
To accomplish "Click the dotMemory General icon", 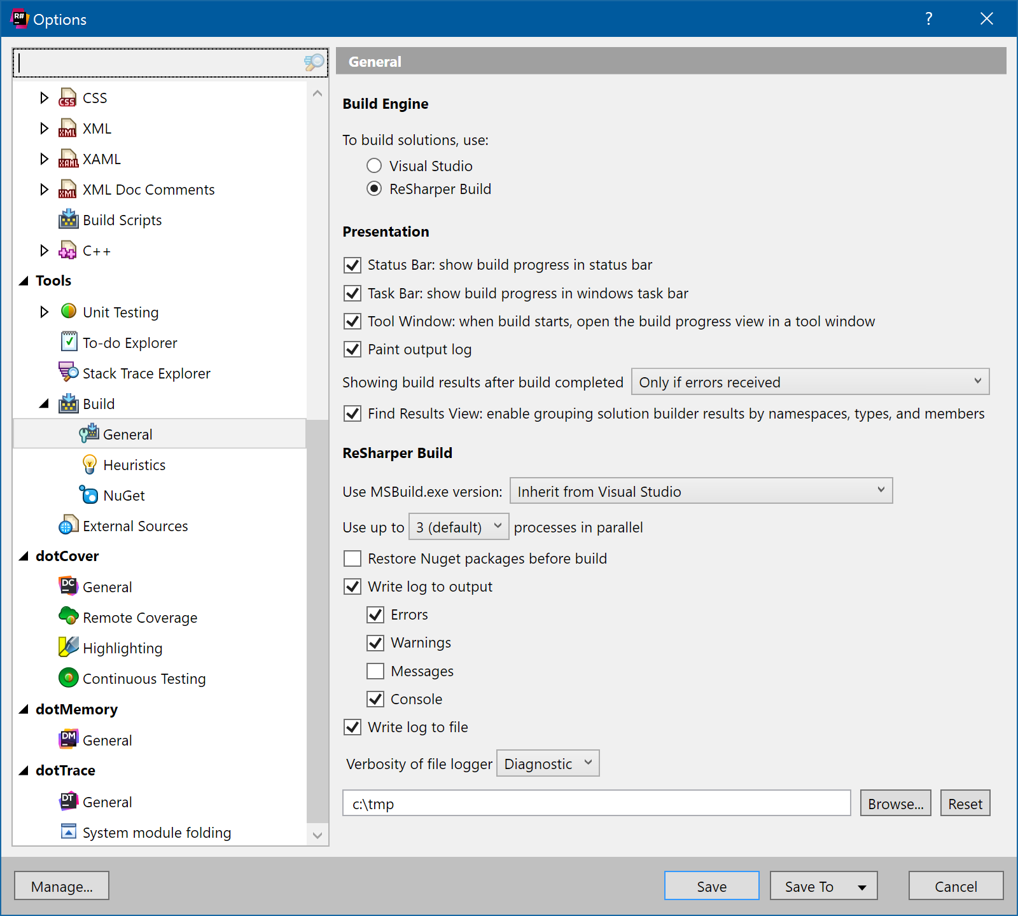I will [68, 739].
